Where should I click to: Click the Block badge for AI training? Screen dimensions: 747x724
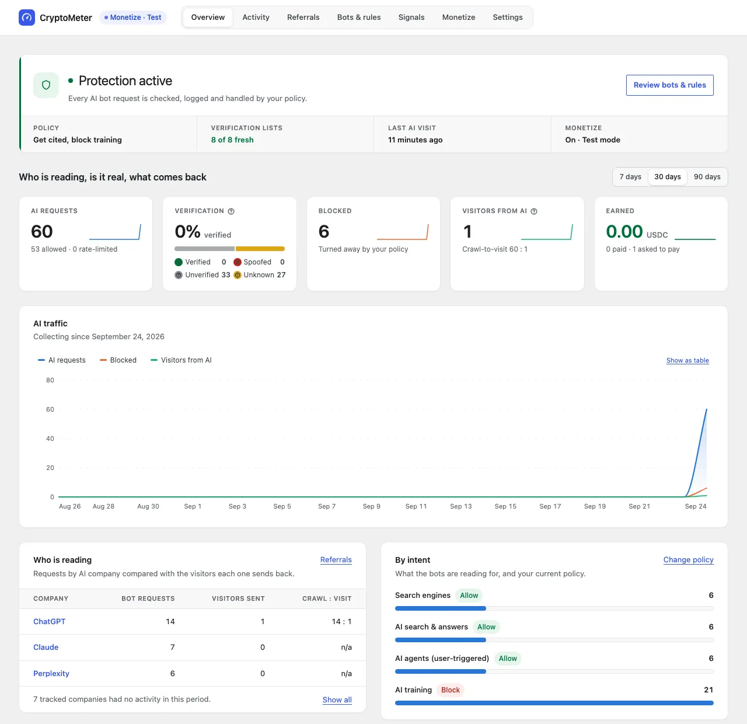click(x=451, y=690)
